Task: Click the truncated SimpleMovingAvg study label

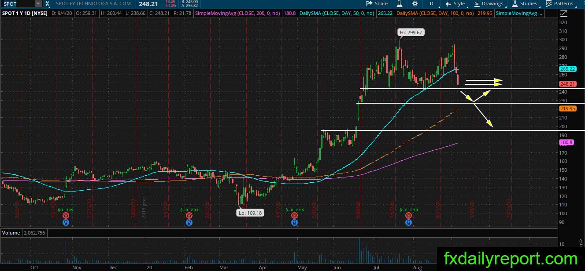Action: [x=519, y=13]
